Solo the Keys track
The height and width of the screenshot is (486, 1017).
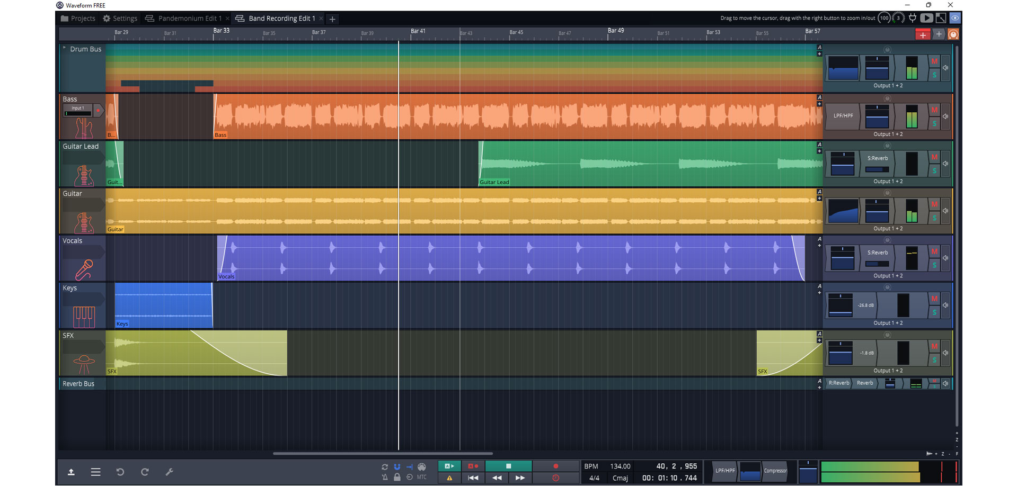click(934, 313)
